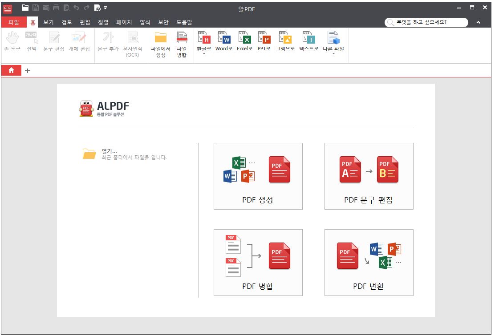495x336 pixels.
Task: Collapse the ribbon with the up chevron
Action: point(478,22)
